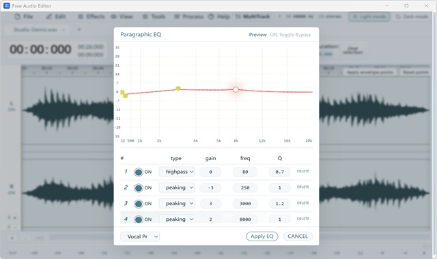Viewport: 437px width, 259px height.
Task: Open the Edit menu
Action: [56, 16]
